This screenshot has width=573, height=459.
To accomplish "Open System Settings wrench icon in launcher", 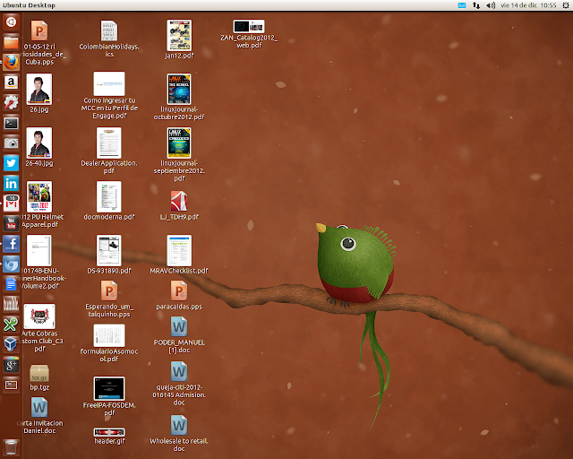I will pyautogui.click(x=11, y=102).
